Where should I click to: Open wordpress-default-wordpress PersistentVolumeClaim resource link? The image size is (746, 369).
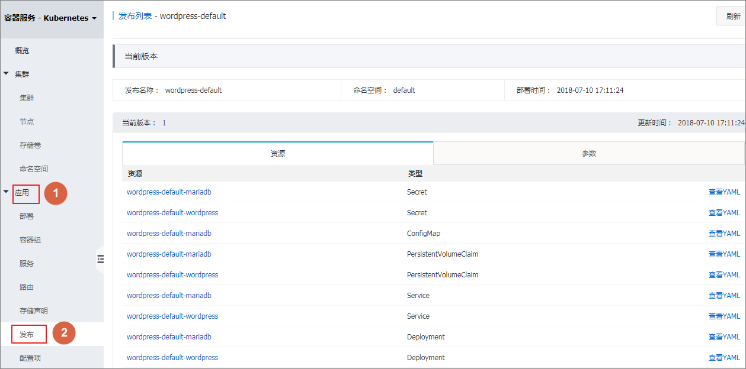coord(172,275)
